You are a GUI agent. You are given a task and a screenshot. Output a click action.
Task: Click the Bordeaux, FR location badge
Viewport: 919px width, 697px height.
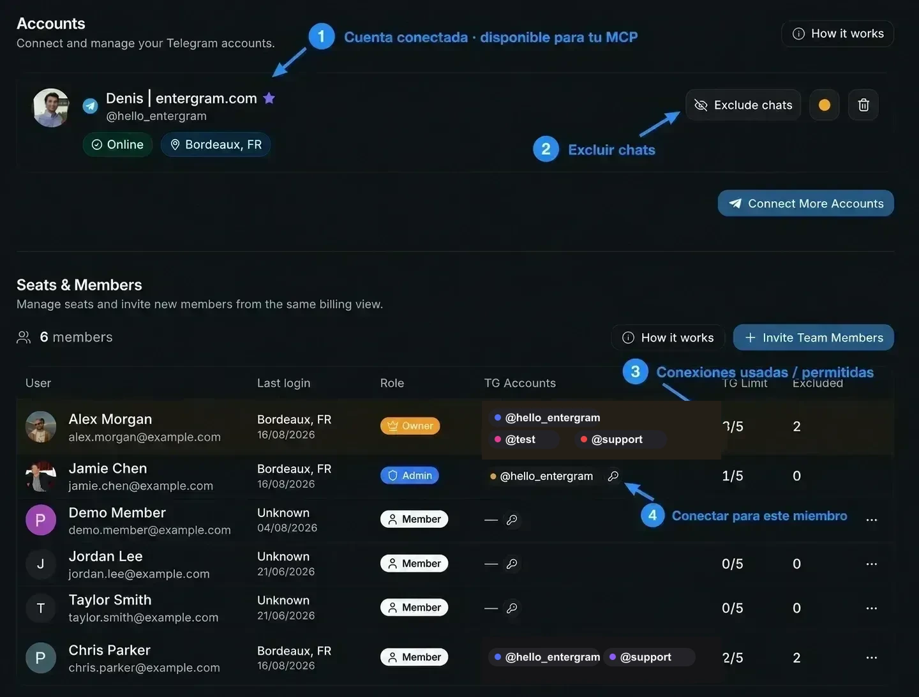point(216,145)
